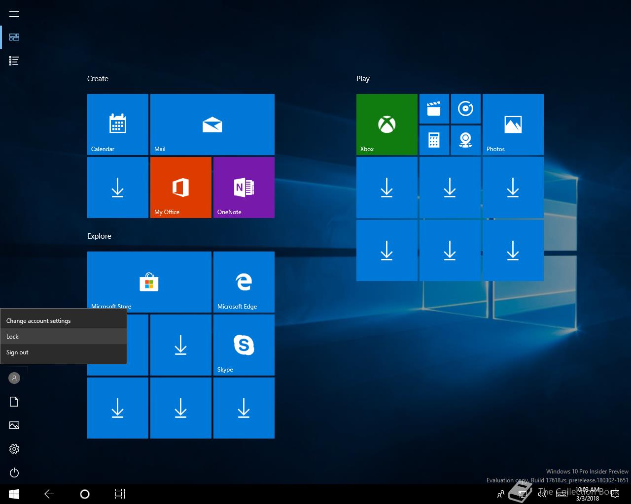The width and height of the screenshot is (631, 504).
Task: Select Sign out in the account menu
Action: (64, 352)
